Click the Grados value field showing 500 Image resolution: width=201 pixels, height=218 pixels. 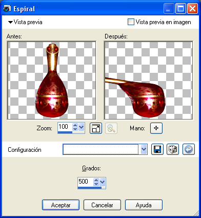click(86, 182)
